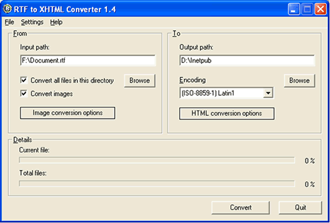Exit using the Quit button

pos(300,207)
